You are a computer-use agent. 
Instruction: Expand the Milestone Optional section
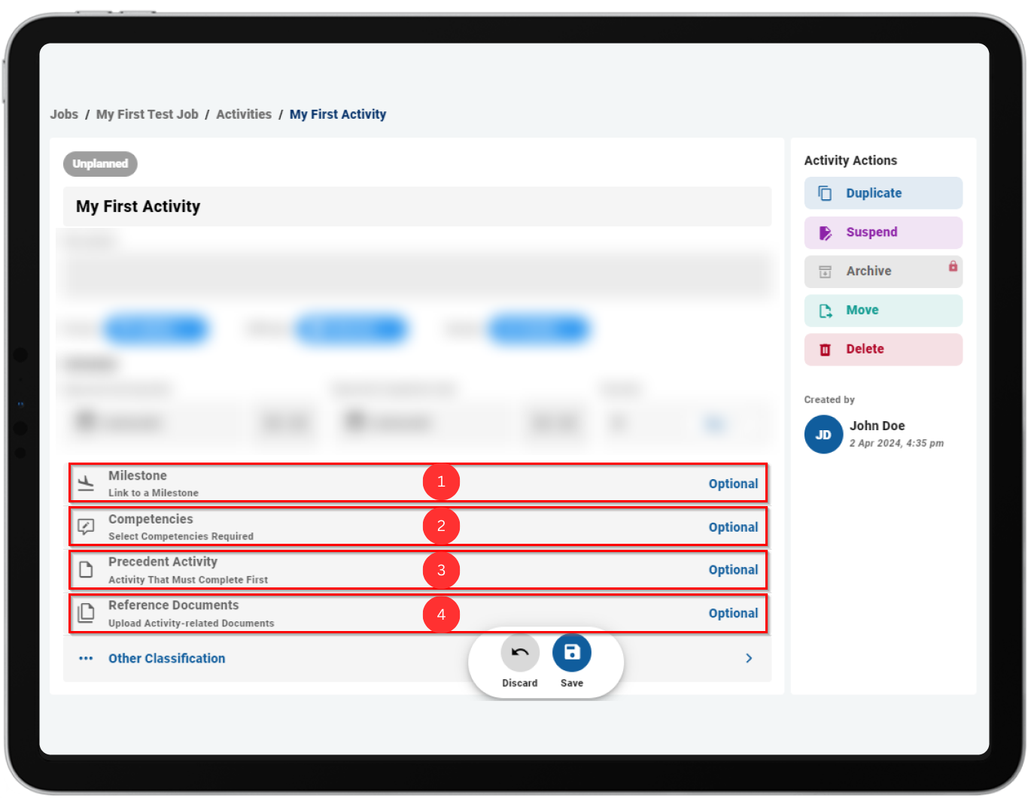coord(418,483)
